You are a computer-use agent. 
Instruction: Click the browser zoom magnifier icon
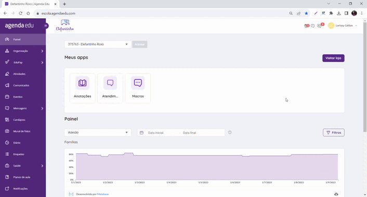point(291,13)
